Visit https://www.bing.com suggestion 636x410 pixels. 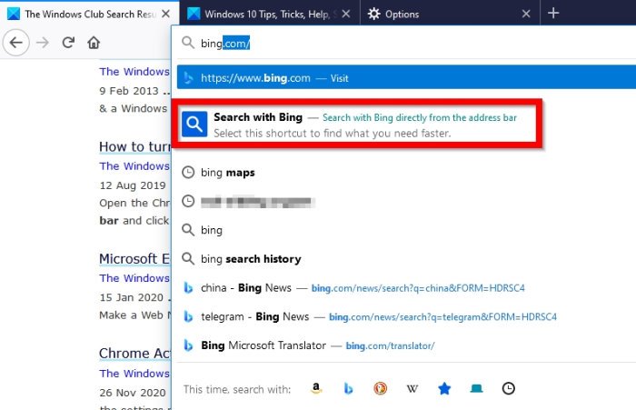click(x=406, y=77)
